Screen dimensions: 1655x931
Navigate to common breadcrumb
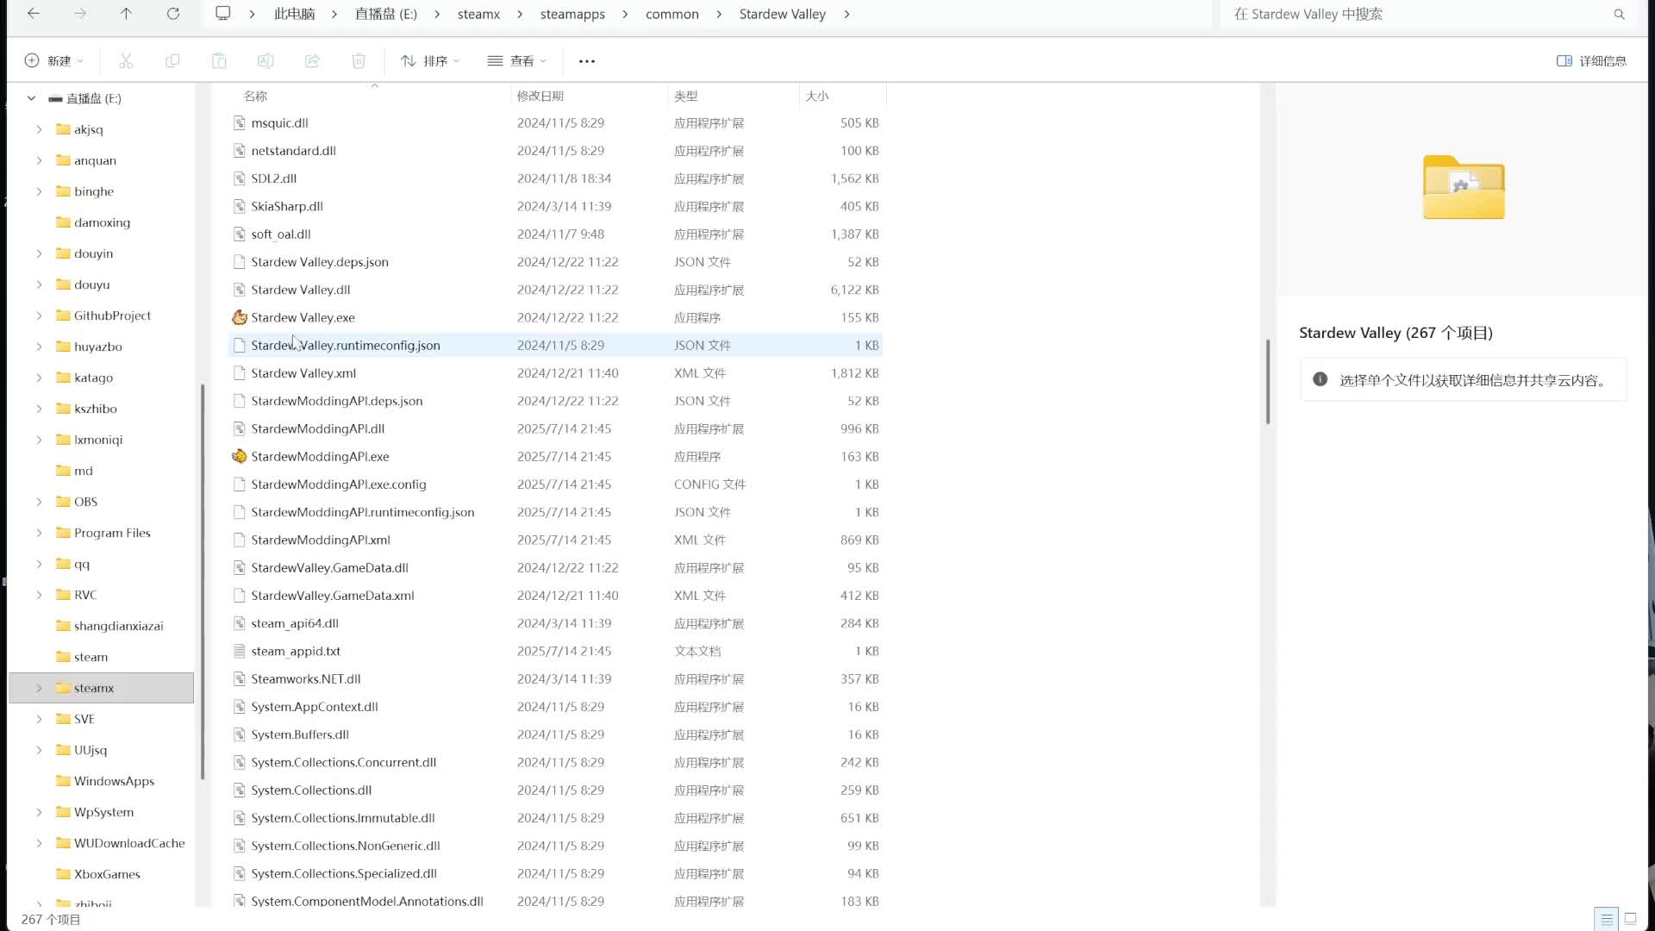pos(672,14)
